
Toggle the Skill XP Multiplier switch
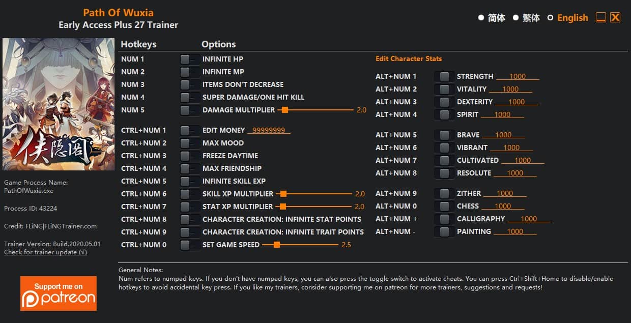point(190,194)
